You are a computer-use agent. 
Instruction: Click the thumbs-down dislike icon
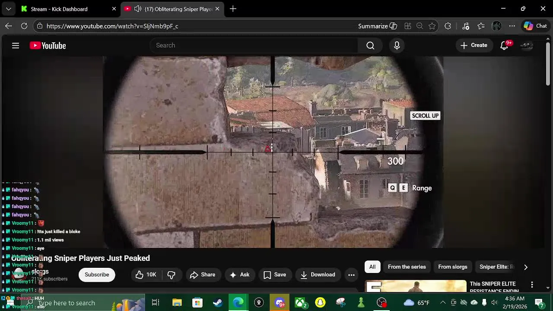tap(171, 275)
